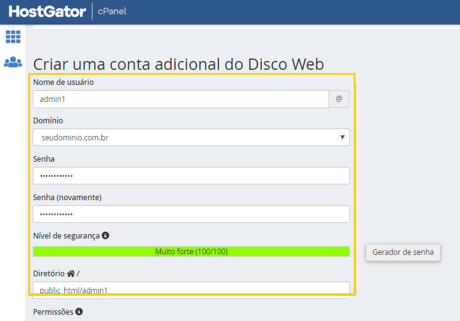Focus the Senha password field
This screenshot has height=321, width=460.
pyautogui.click(x=191, y=176)
